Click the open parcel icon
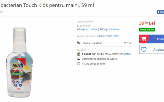The image size is (164, 102). tap(78, 59)
